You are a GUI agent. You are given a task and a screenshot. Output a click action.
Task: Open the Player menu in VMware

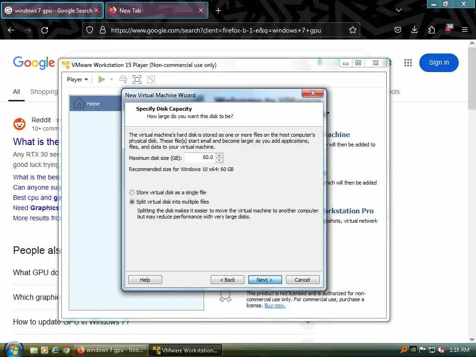point(77,79)
